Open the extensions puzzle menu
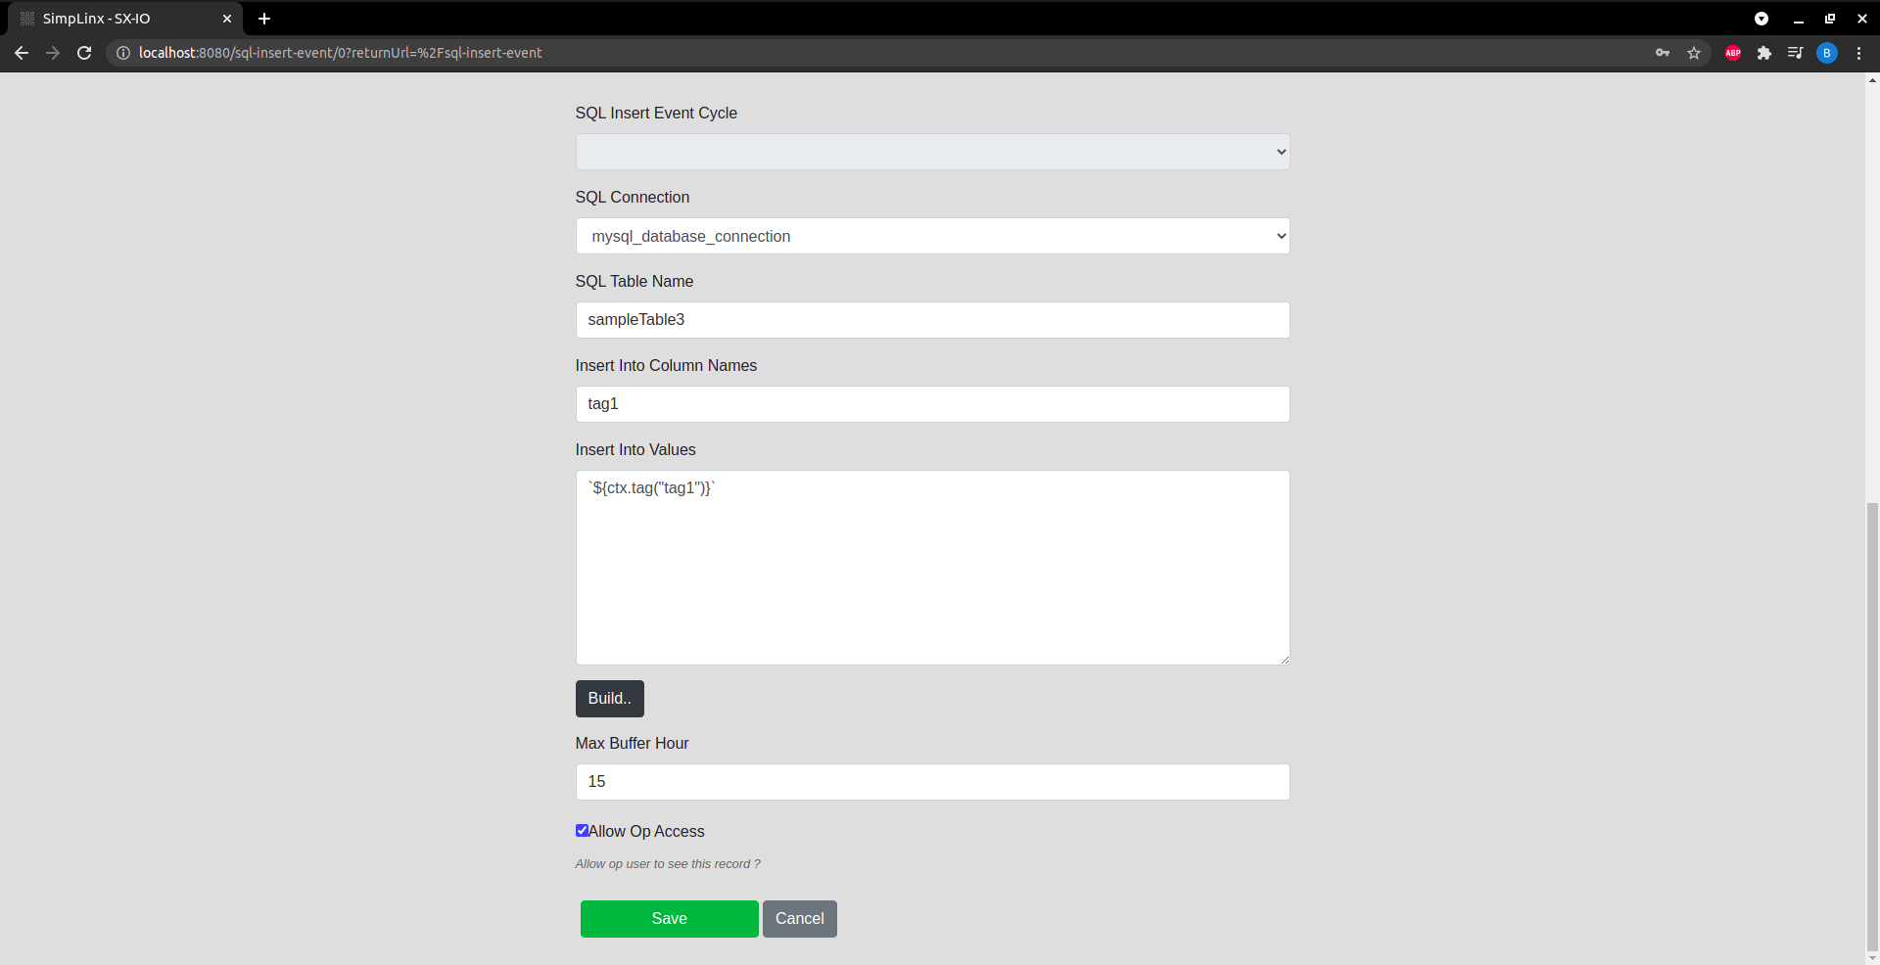 [x=1764, y=53]
